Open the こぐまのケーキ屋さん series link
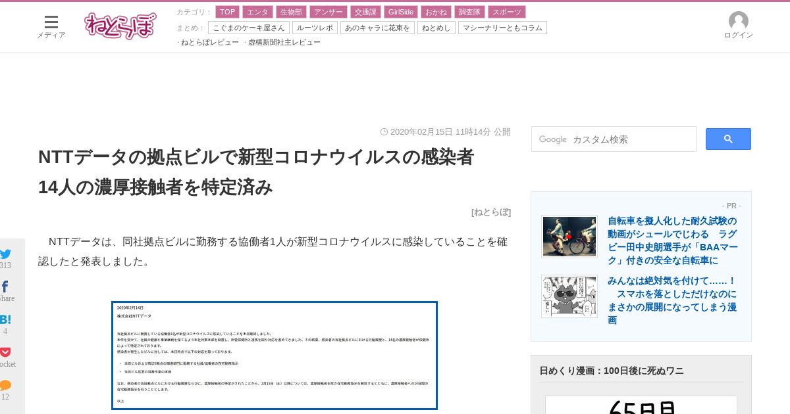Screen dimensions: 790x414 point(249,28)
